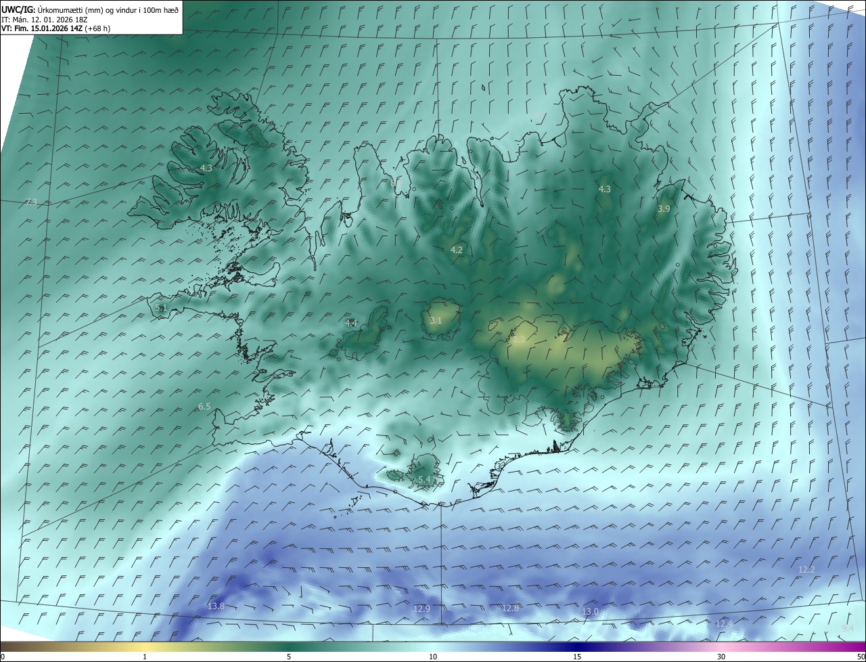The width and height of the screenshot is (866, 662).
Task: Select the 5.1 value on the map
Action: [161, 308]
